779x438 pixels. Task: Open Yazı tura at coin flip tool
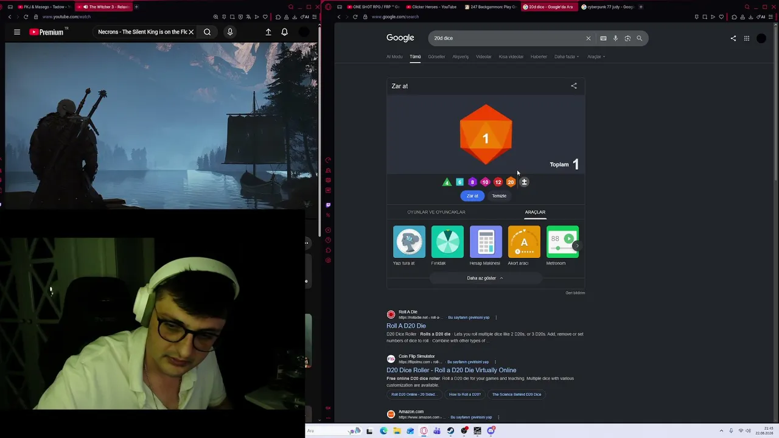click(x=409, y=246)
